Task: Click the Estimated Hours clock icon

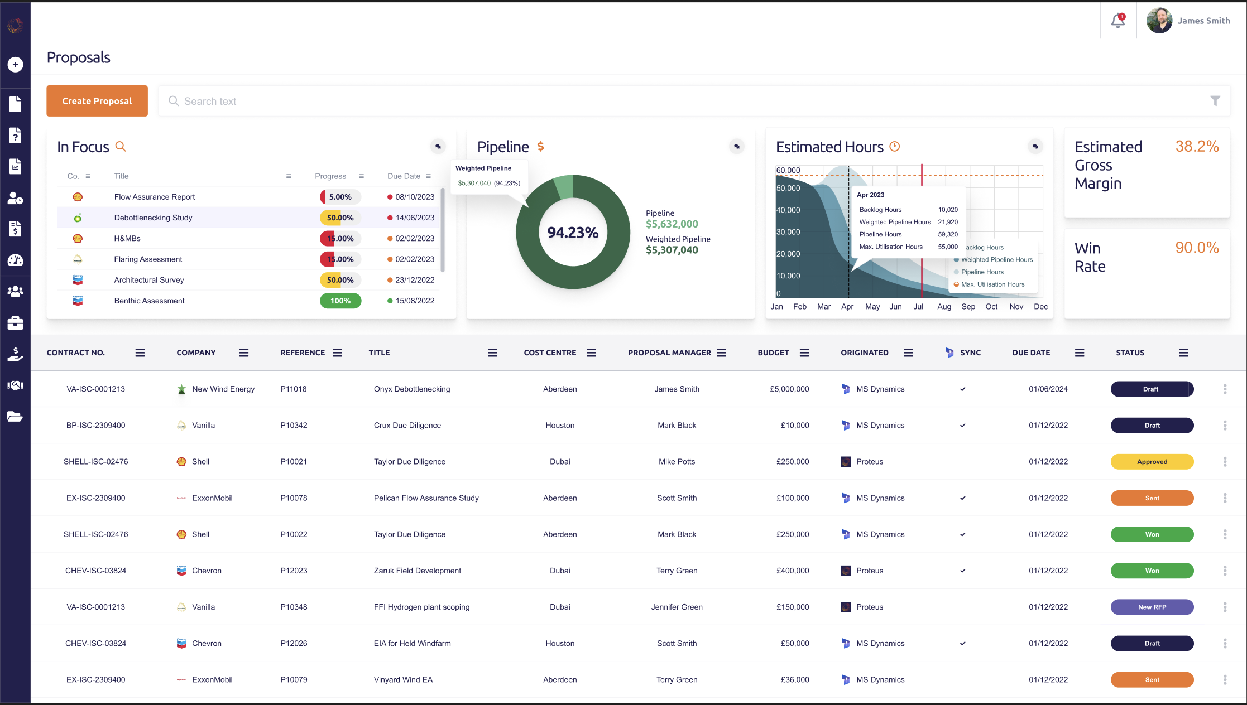Action: click(895, 146)
